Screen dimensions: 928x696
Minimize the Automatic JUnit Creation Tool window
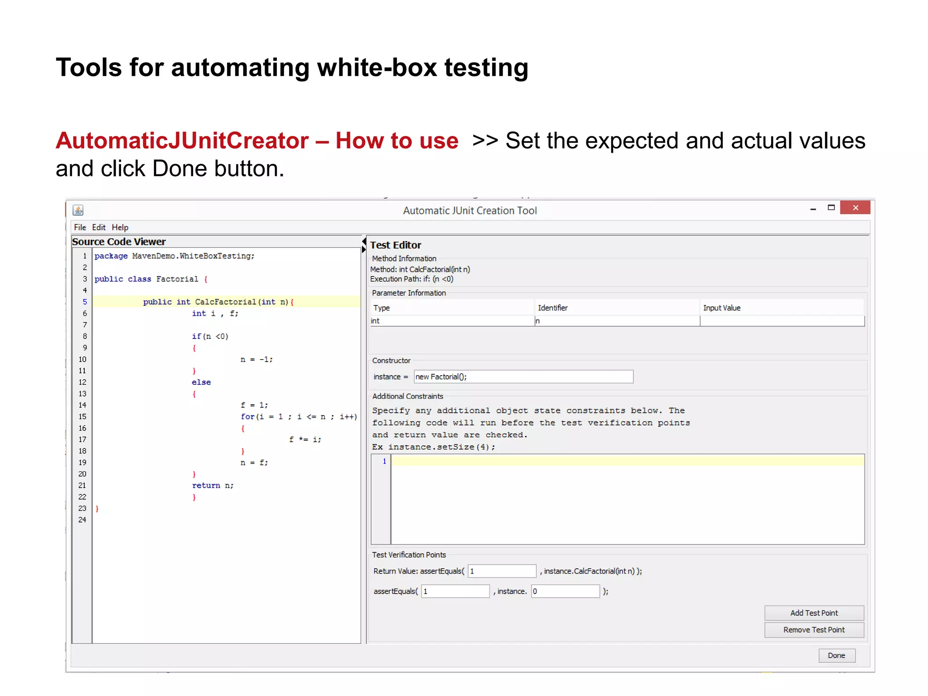813,208
